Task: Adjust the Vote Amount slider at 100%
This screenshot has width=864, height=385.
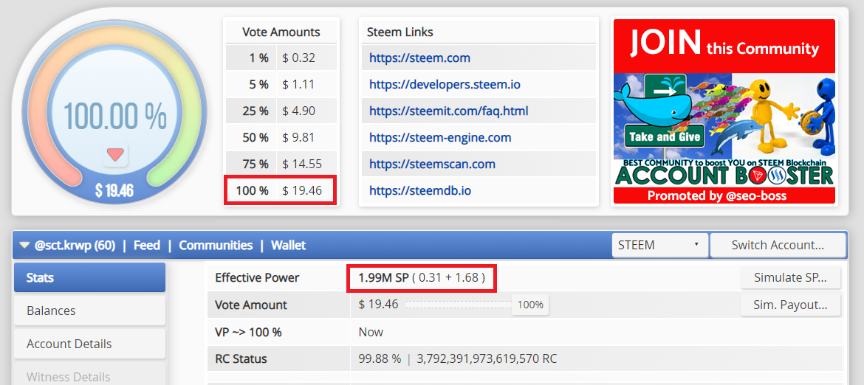Action: coord(530,305)
